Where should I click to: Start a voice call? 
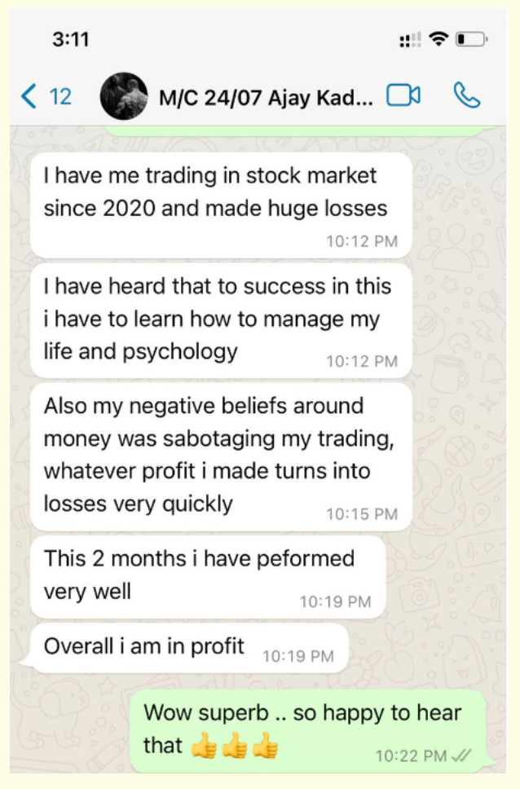coord(466,96)
